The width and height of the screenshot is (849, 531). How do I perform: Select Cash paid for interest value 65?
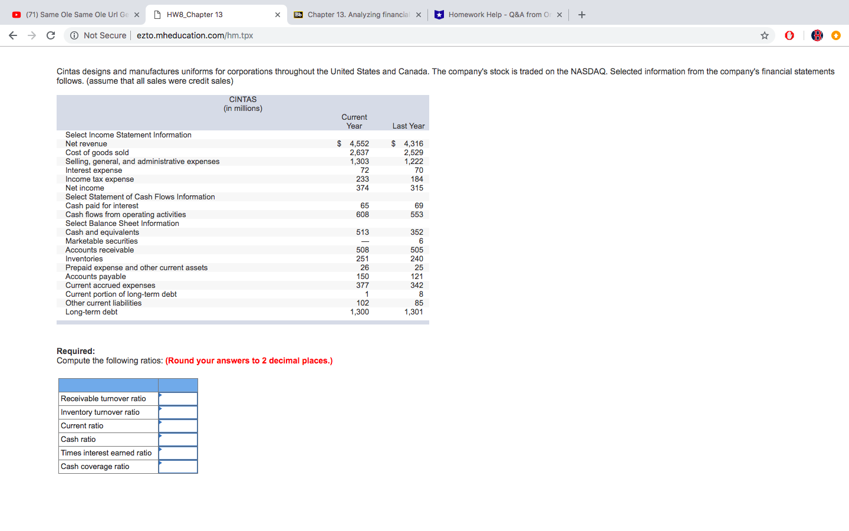point(365,206)
